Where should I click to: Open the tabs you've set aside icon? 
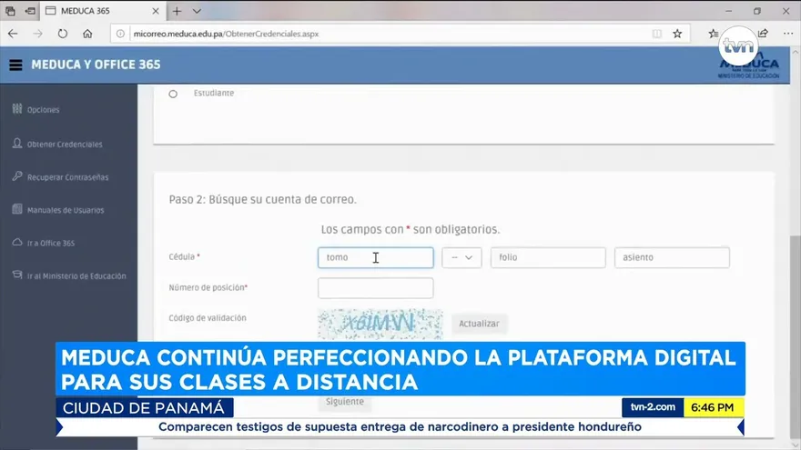10,11
